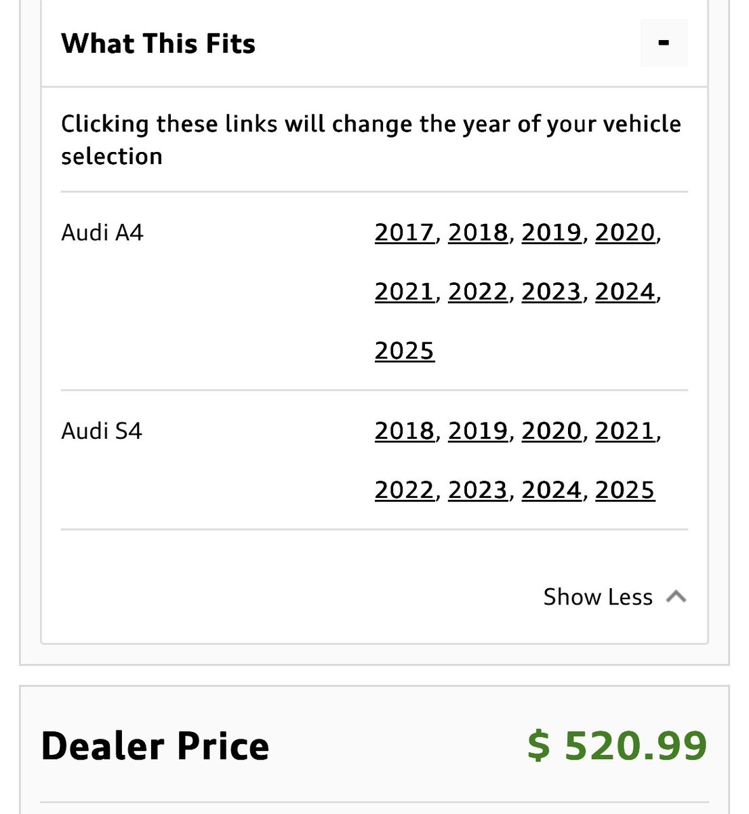The width and height of the screenshot is (749, 814).
Task: Switch to 2023 Audi A4
Action: [551, 292]
